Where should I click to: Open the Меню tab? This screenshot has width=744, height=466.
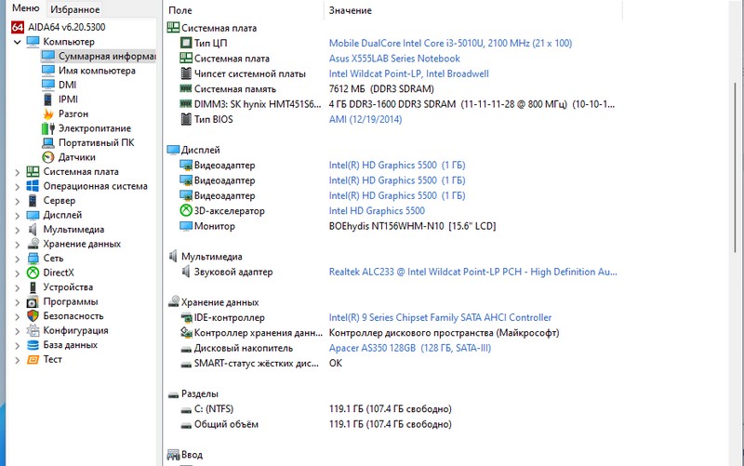coord(26,8)
